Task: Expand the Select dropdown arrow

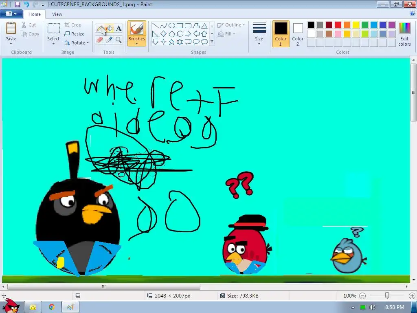Action: (x=53, y=44)
